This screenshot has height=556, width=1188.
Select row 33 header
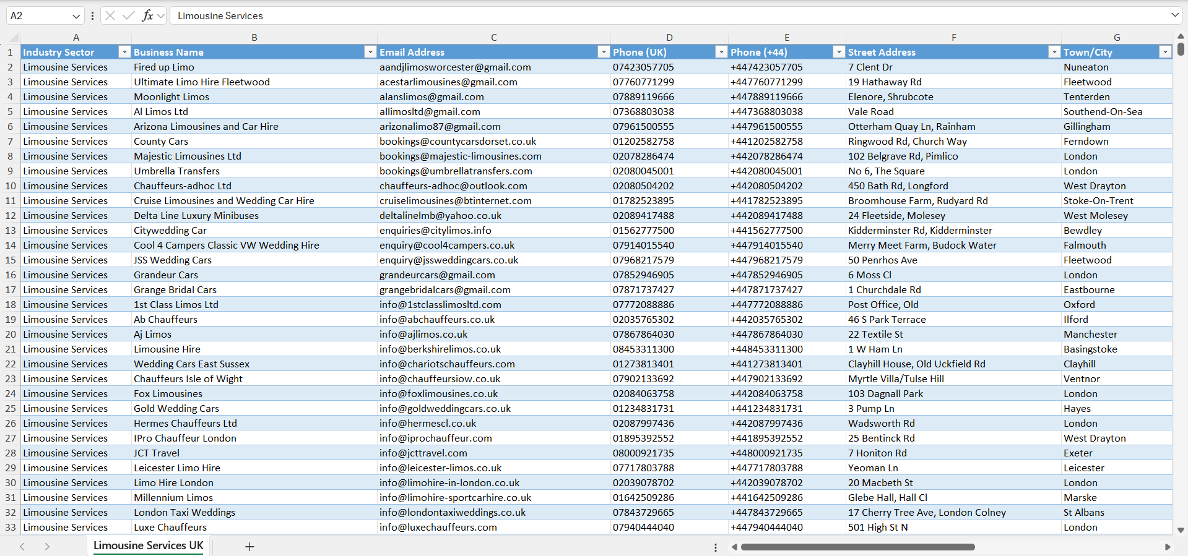(11, 527)
